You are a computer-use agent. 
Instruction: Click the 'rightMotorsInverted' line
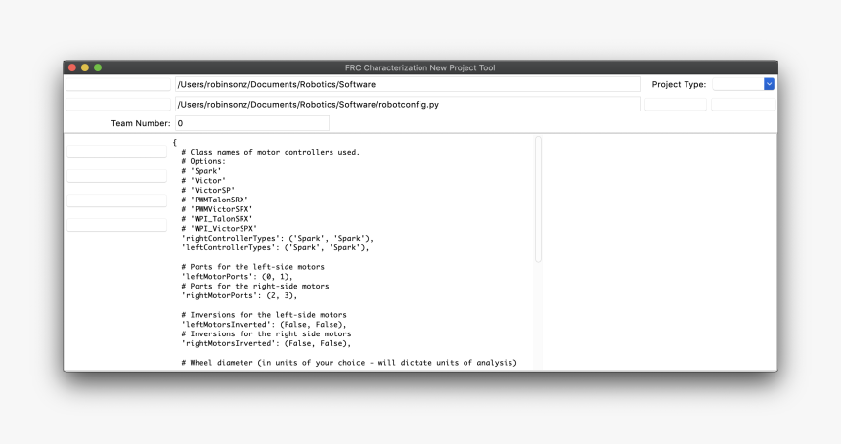tap(266, 343)
